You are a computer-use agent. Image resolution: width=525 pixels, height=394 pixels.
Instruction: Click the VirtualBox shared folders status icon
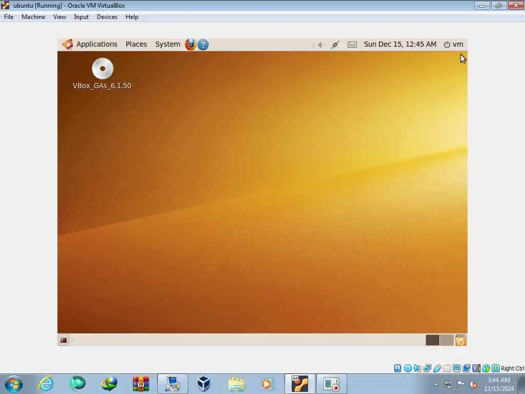447,368
